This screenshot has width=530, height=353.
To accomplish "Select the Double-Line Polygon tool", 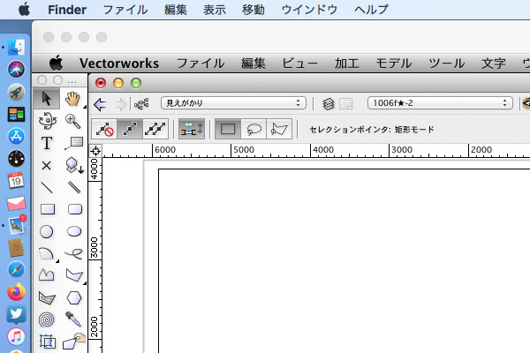I will click(x=47, y=298).
